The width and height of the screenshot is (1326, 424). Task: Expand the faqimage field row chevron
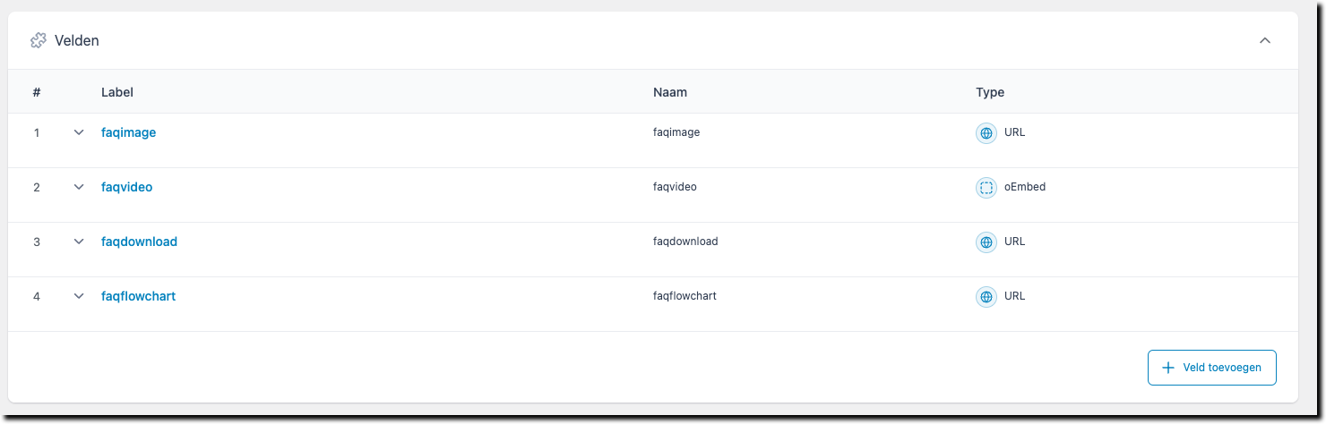click(79, 132)
